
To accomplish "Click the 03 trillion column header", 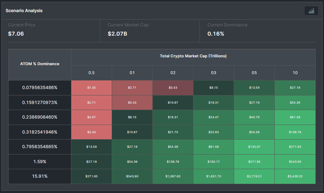I will click(x=213, y=73).
